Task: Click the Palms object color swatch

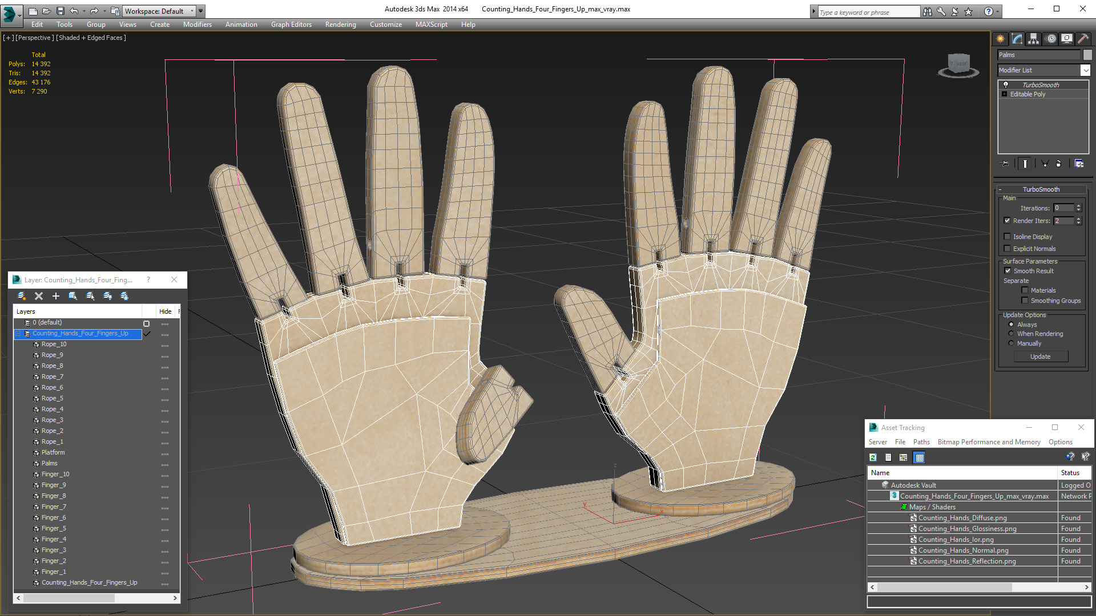Action: click(x=1087, y=55)
